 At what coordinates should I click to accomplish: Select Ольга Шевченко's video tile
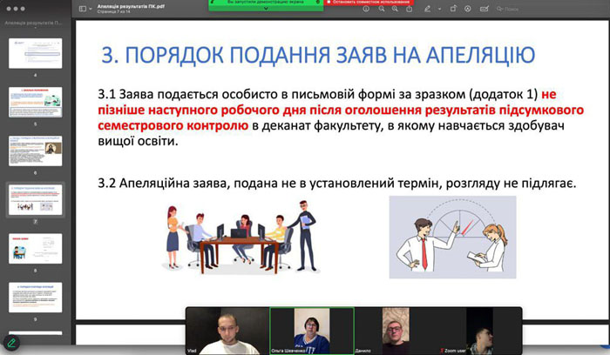[x=312, y=331]
